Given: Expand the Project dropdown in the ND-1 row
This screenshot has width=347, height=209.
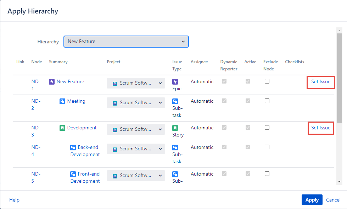Looking at the screenshot, I should (136, 83).
